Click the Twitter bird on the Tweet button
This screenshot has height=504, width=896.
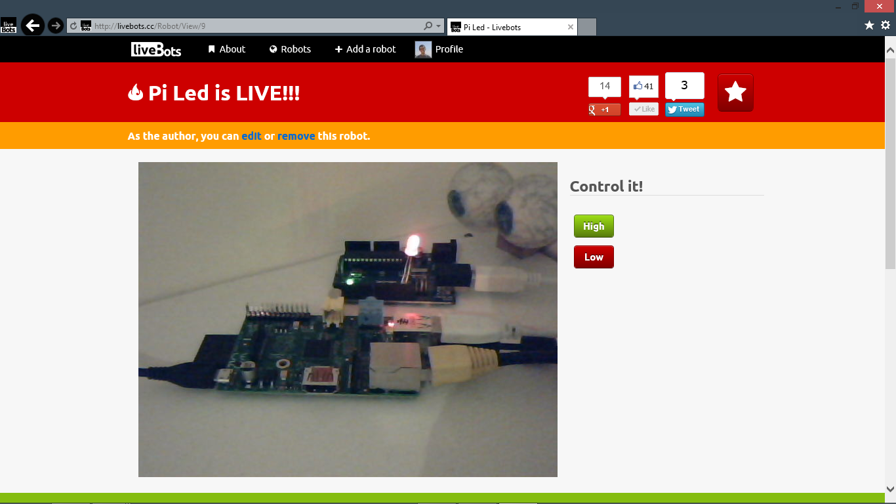(672, 110)
